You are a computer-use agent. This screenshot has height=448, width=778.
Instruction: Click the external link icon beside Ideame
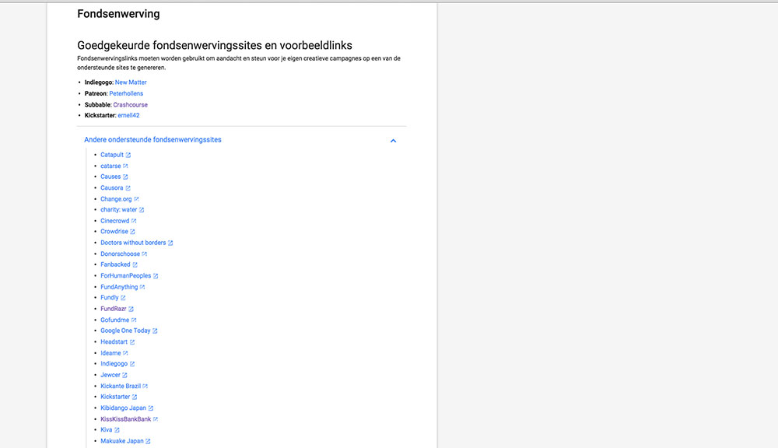(125, 353)
